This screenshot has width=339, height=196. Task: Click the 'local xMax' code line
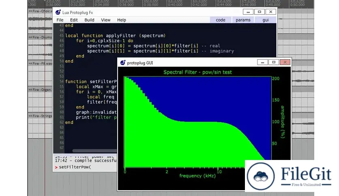pyautogui.click(x=96, y=87)
